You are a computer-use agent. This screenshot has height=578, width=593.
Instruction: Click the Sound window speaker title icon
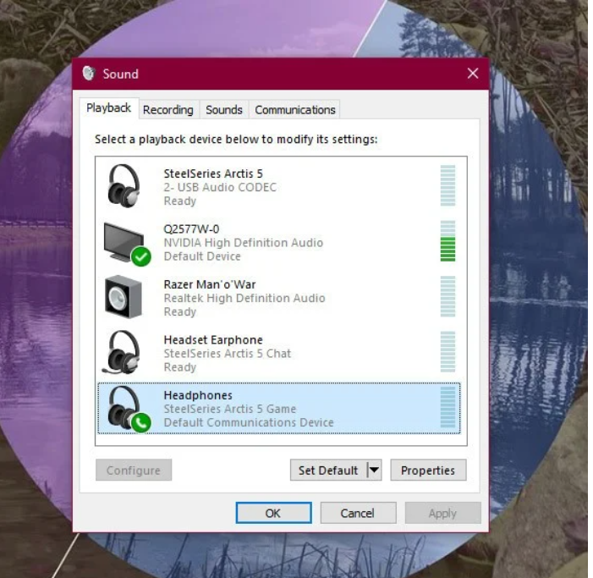89,74
